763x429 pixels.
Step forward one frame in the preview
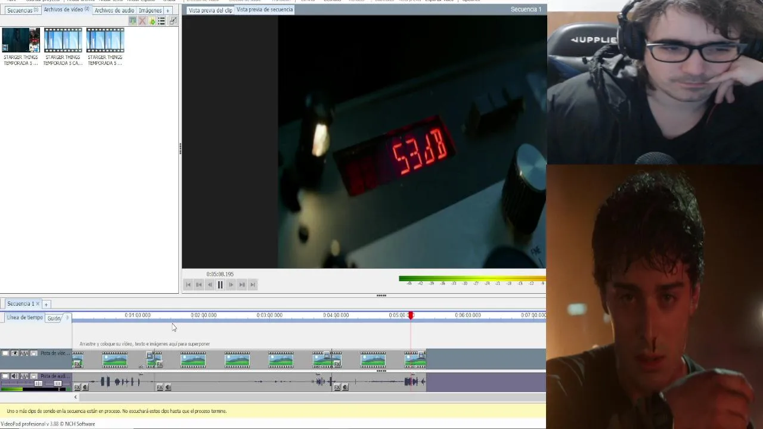click(x=231, y=285)
